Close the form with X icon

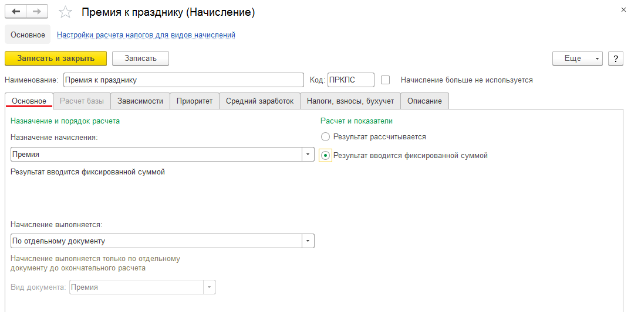point(622,10)
